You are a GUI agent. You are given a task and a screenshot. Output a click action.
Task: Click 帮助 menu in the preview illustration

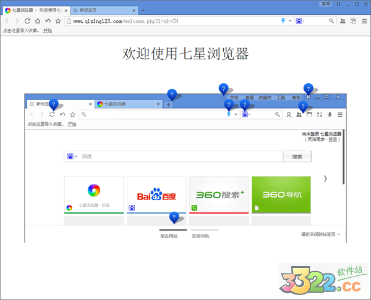click(296, 98)
